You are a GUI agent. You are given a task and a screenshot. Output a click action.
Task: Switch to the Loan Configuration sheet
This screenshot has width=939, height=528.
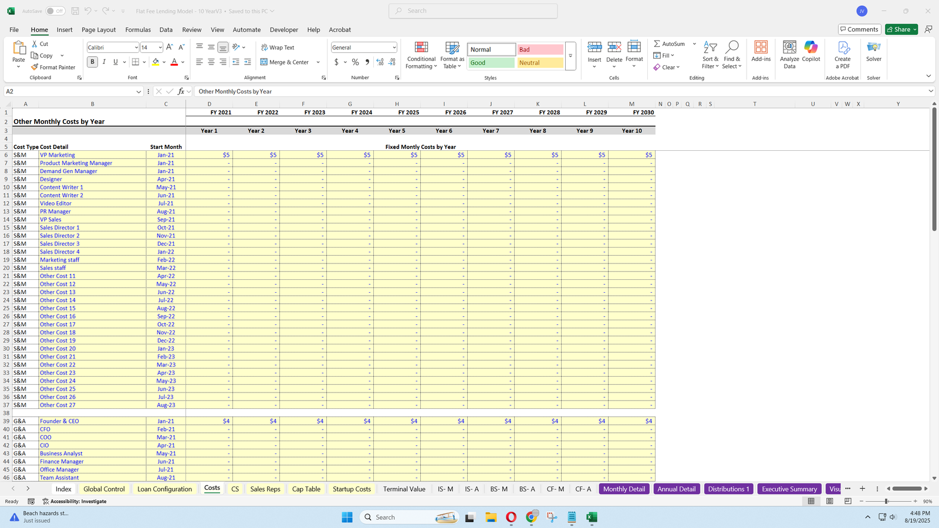pyautogui.click(x=164, y=489)
